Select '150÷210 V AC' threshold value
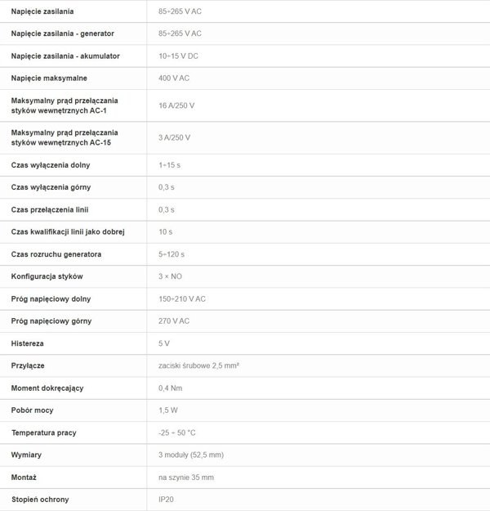The image size is (490, 511). click(182, 299)
